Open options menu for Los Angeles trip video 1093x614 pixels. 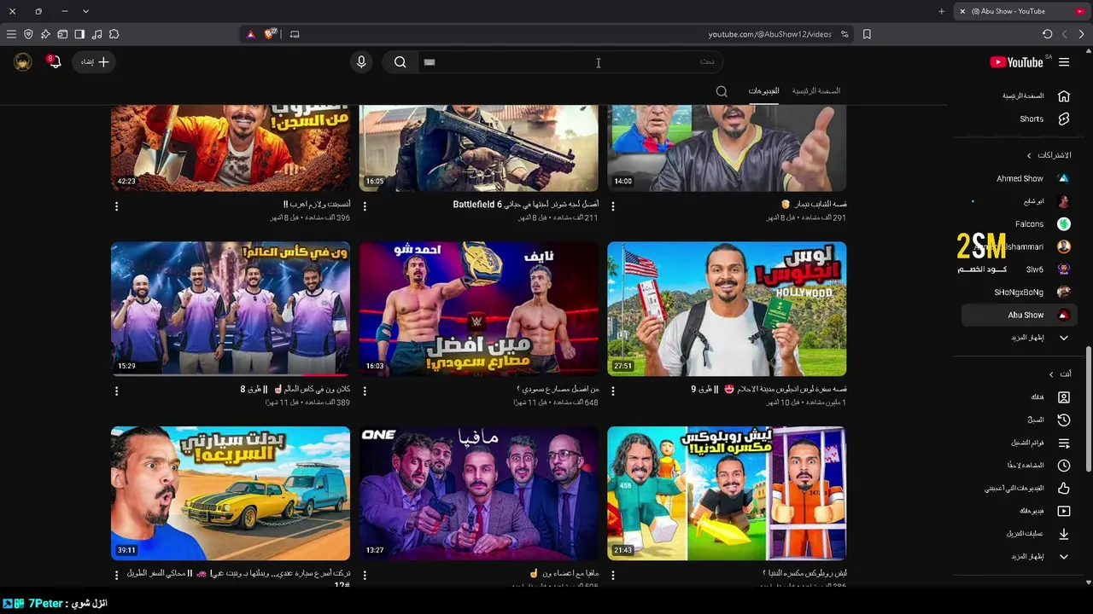click(613, 391)
